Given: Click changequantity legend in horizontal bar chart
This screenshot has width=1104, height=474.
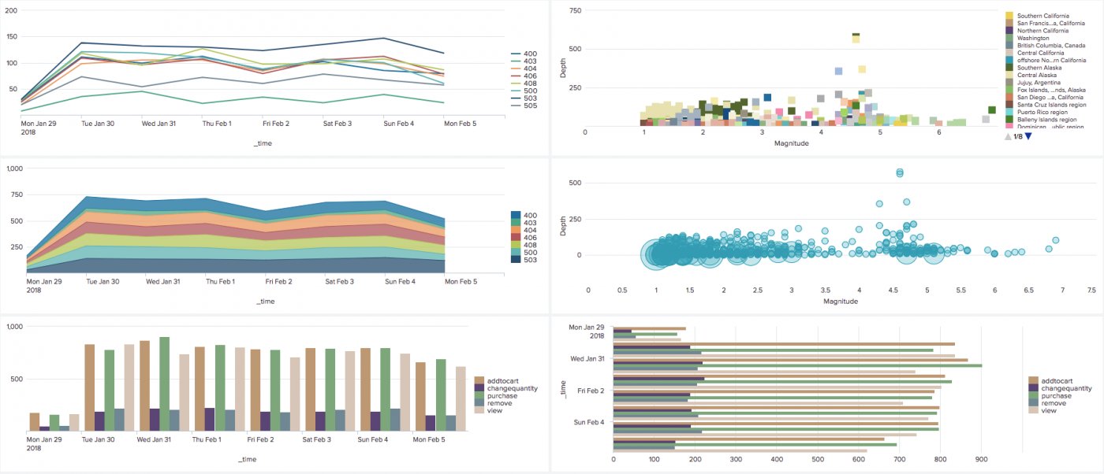Looking at the screenshot, I should click(x=1061, y=388).
